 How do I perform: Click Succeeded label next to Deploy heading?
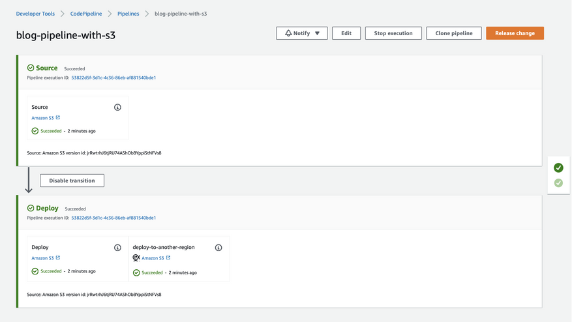tap(75, 209)
